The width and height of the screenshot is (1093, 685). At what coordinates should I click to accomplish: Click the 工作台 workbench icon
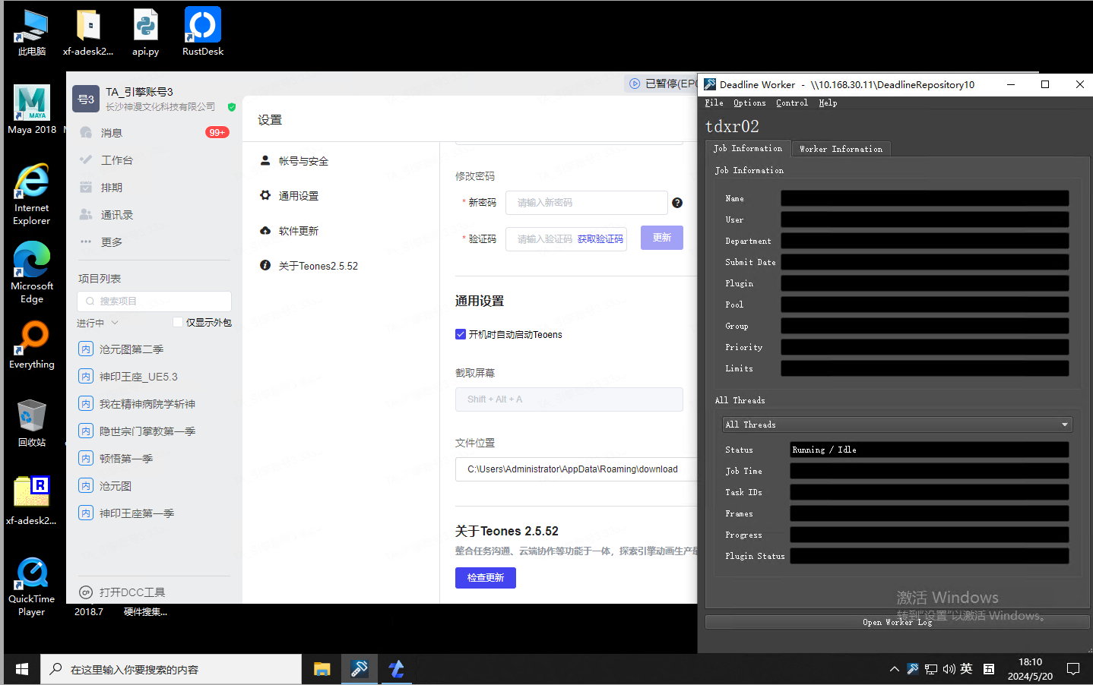[86, 160]
